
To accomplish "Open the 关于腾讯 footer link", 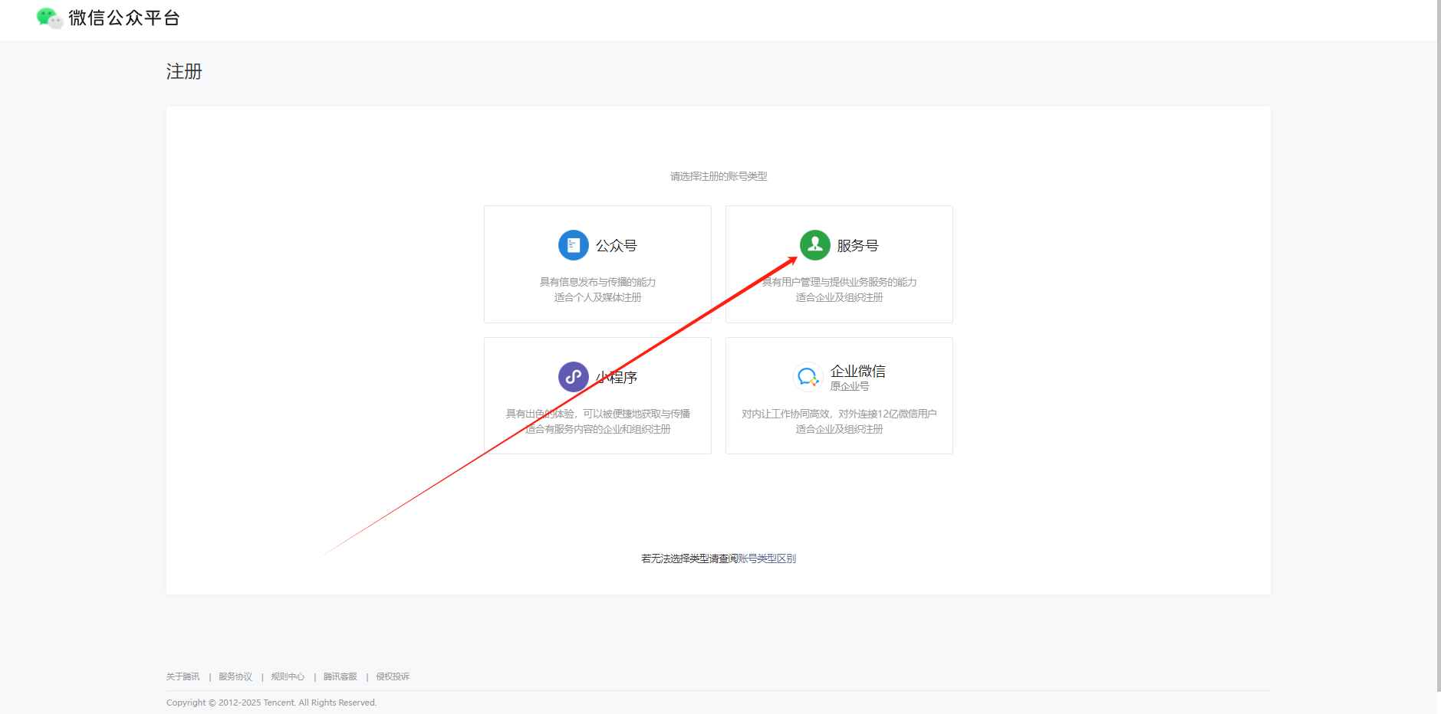I will [183, 676].
